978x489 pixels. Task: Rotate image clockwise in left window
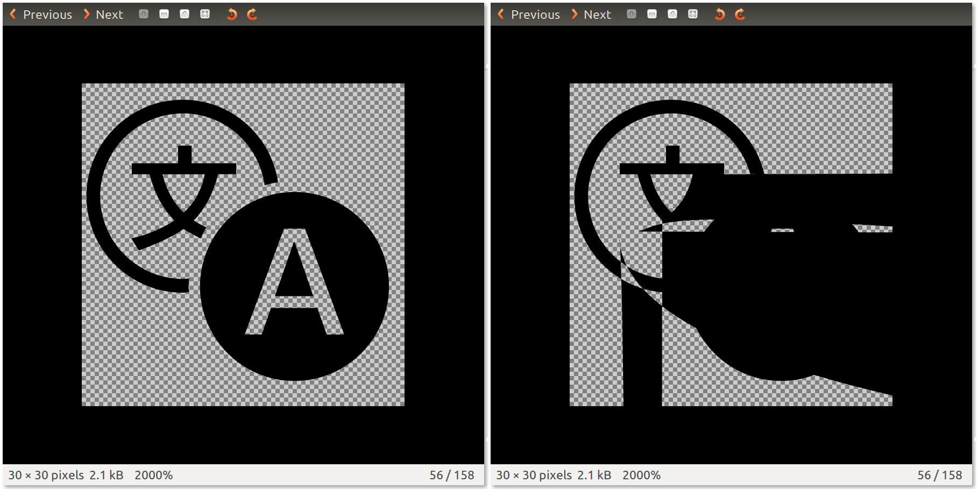click(252, 14)
